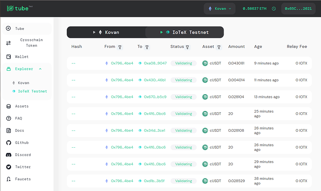The height and width of the screenshot is (191, 321).
Task: Click Ethereum icon in header network selector
Action: pyautogui.click(x=210, y=8)
